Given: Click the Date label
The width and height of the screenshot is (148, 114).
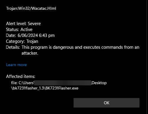Looking at the screenshot, I should click(11, 35).
